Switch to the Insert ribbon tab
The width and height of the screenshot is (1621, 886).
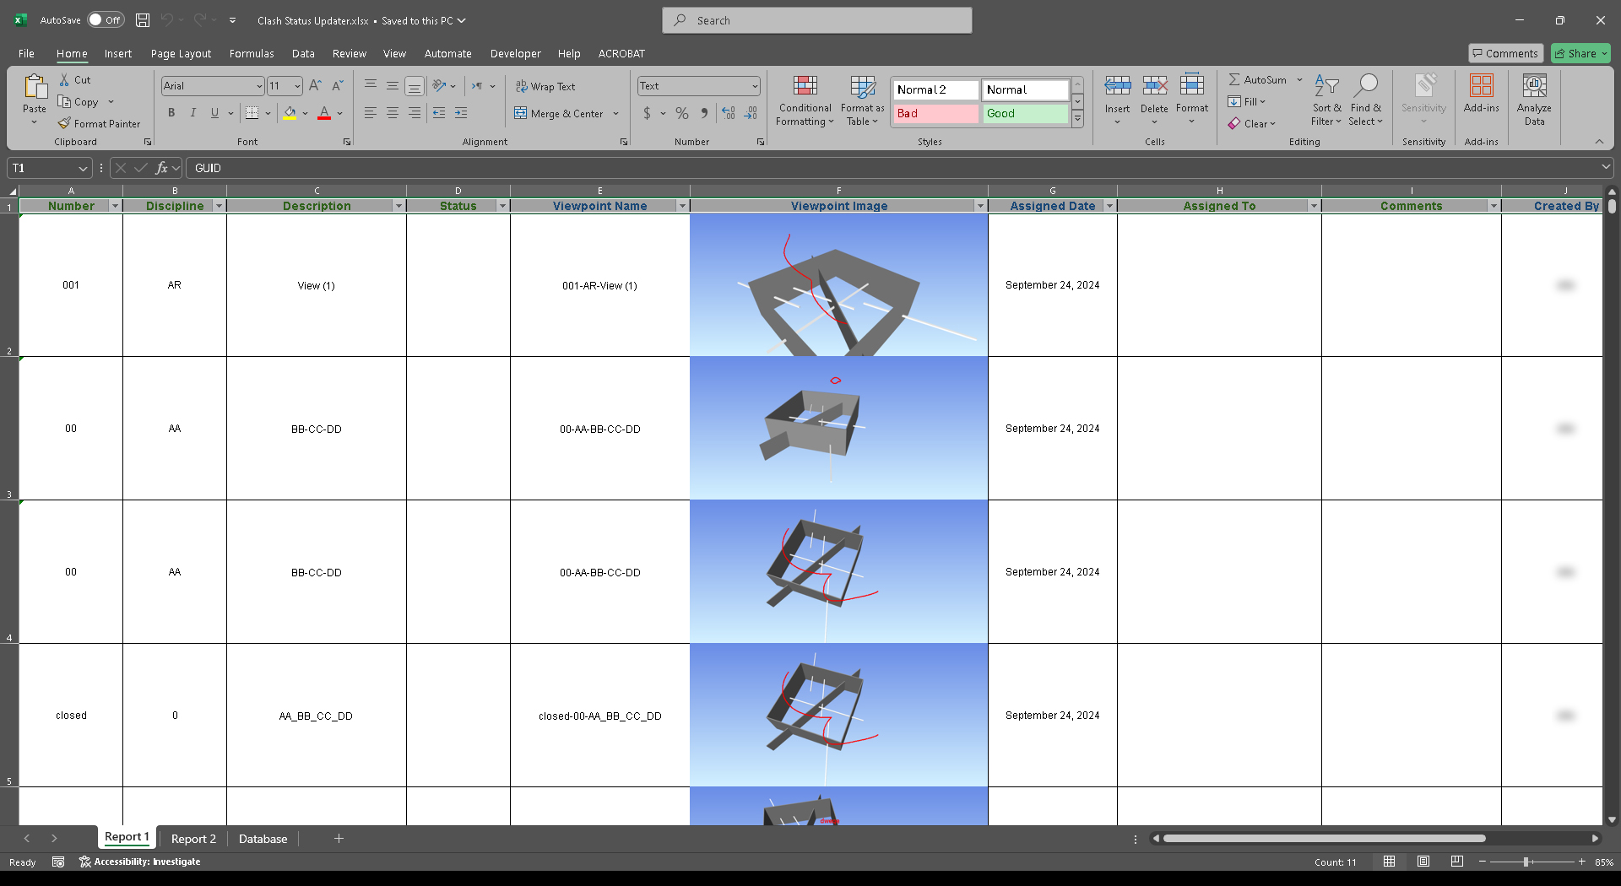click(118, 53)
